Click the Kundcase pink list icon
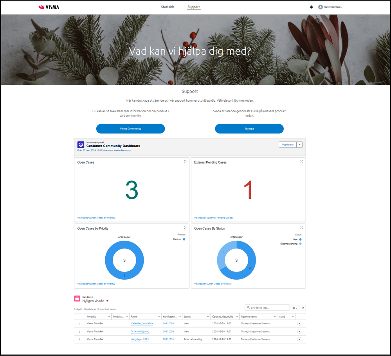Viewport: 391px width, 356px height. pyautogui.click(x=77, y=298)
